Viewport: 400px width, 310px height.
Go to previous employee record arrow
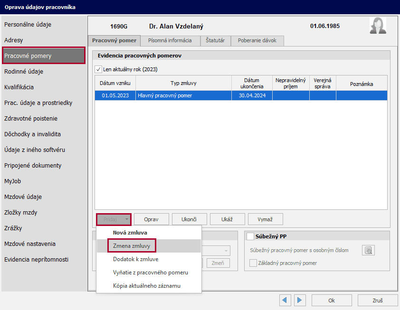pos(286,300)
